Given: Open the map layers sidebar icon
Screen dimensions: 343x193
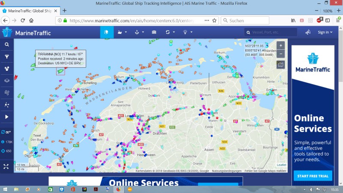Looking at the screenshot, I should (x=7, y=81).
